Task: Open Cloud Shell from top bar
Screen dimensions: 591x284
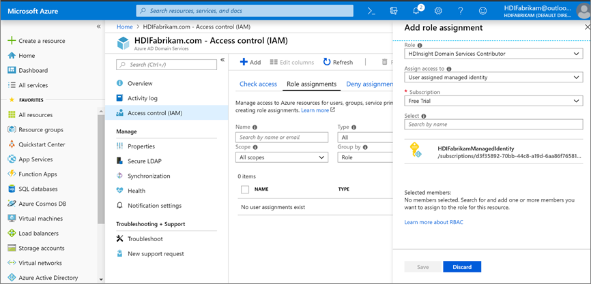Action: (x=371, y=11)
